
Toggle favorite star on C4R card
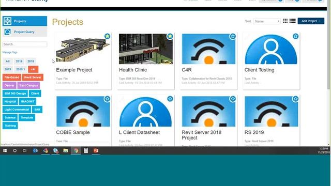coord(233,36)
